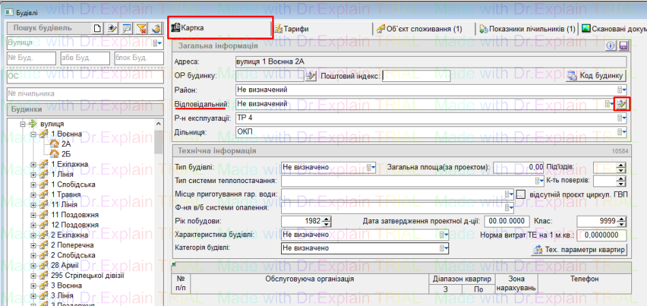647x306 pixels.
Task: Switch to the Тарифи tab
Action: click(291, 29)
